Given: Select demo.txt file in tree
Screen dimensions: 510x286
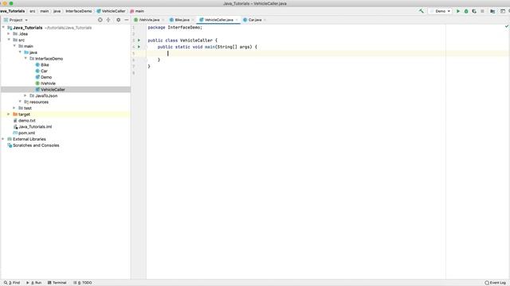Looking at the screenshot, I should point(26,121).
